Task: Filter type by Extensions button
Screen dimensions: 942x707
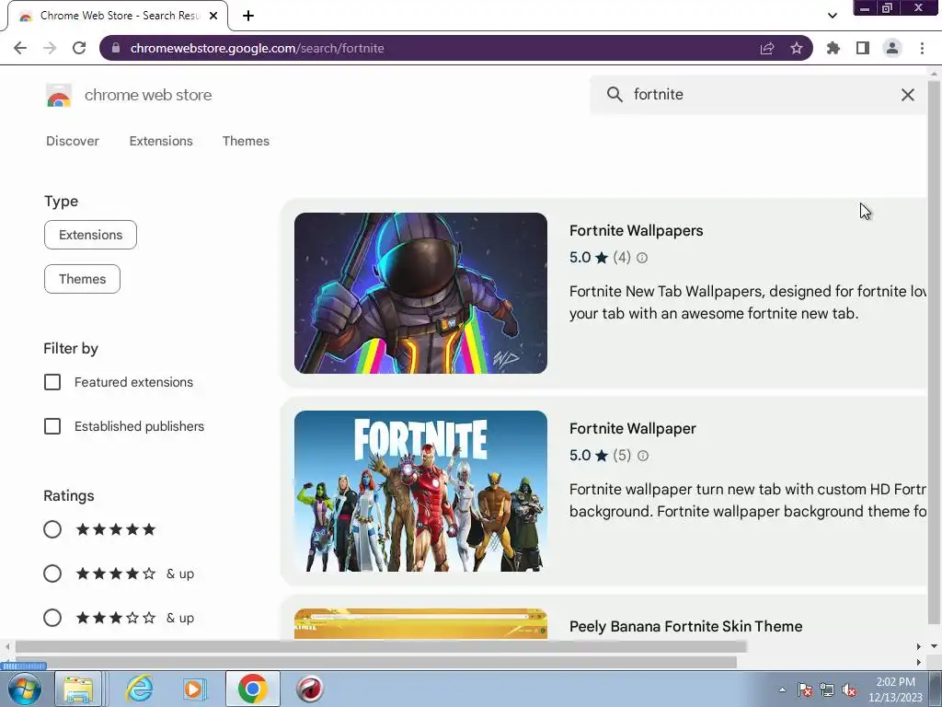Action: pos(91,235)
